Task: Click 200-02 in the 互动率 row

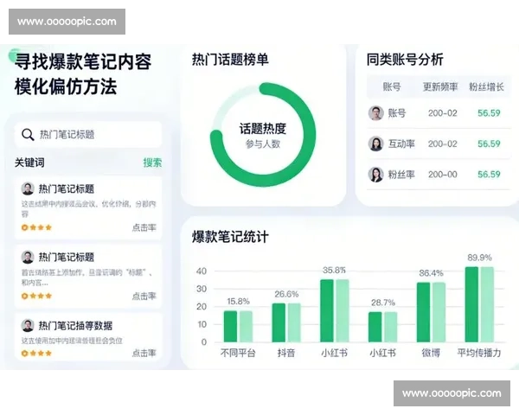Action: coord(443,144)
